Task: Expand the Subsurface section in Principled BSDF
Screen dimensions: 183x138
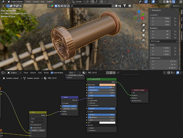Action: click(93, 100)
